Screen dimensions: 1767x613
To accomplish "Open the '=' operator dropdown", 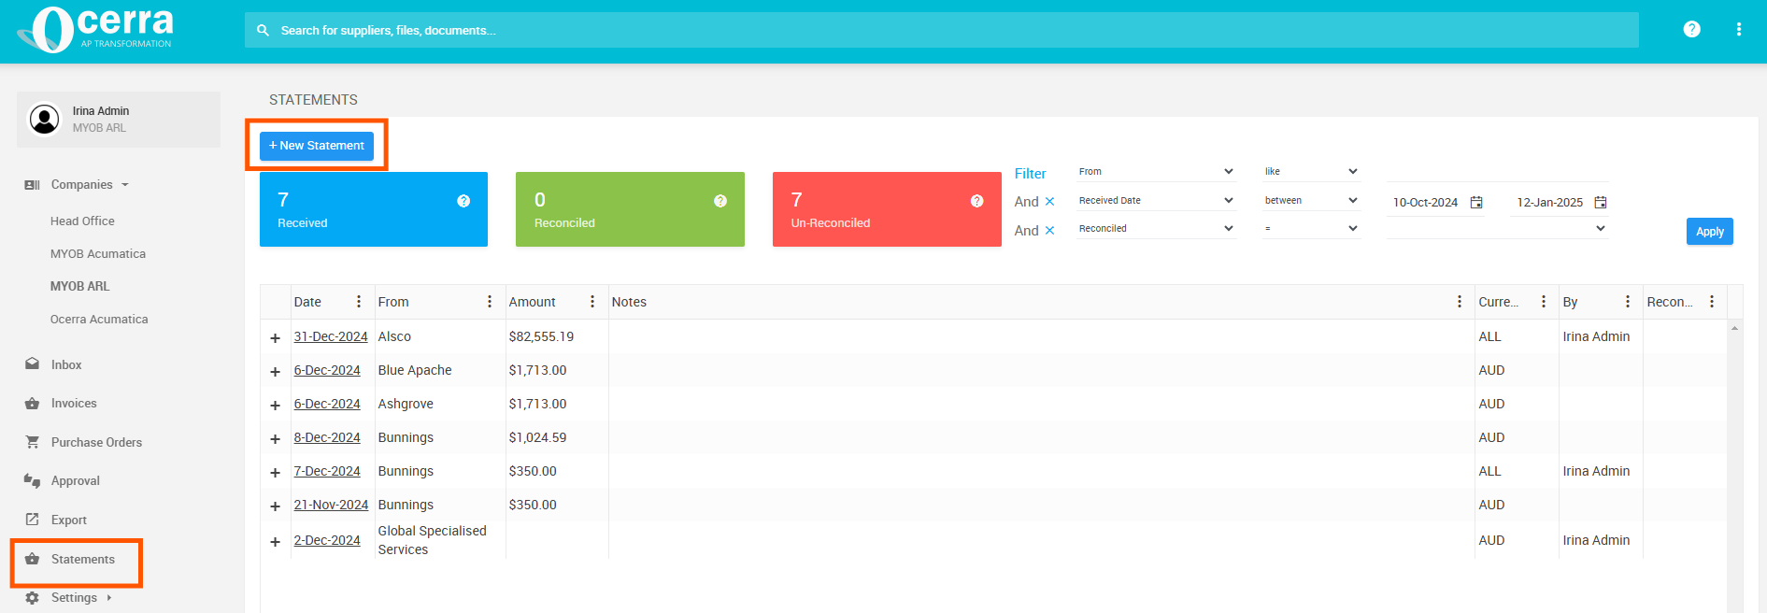I will 1311,229.
